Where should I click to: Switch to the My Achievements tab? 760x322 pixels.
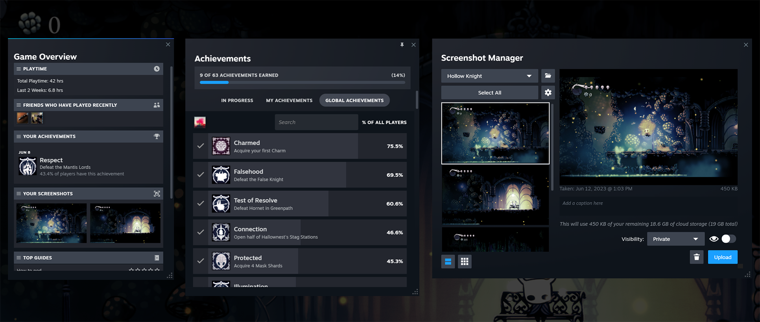pyautogui.click(x=289, y=101)
